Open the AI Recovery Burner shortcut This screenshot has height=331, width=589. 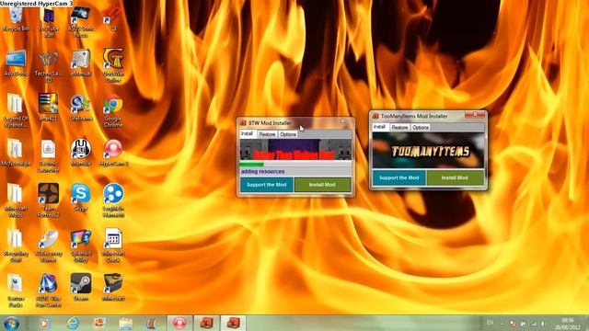49,245
